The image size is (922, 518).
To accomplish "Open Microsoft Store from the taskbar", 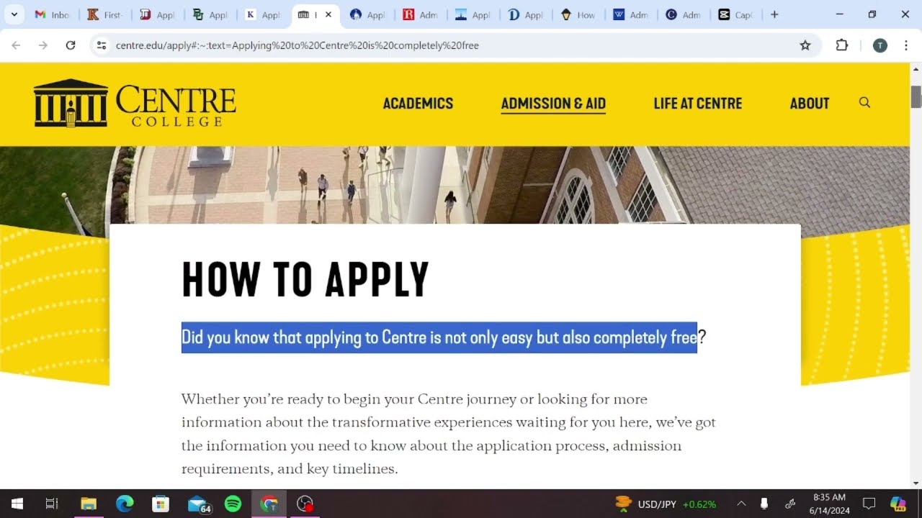I will tap(161, 504).
